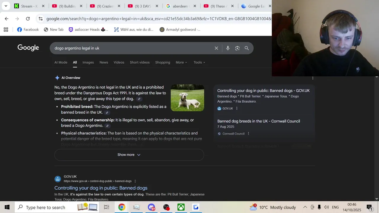
Task: Go back to the previous page
Action: [7, 19]
